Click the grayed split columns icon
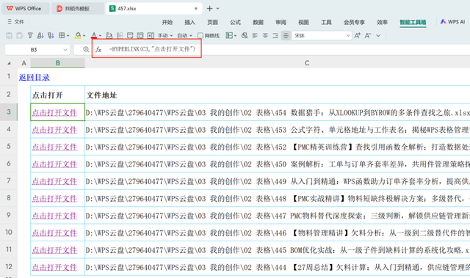Viewport: 470px width, 278px height. [120, 36]
